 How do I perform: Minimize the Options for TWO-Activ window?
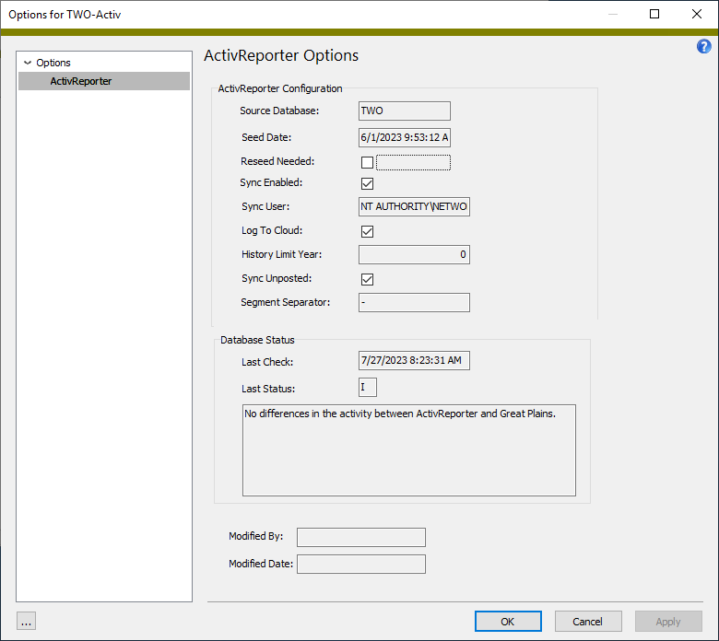613,14
